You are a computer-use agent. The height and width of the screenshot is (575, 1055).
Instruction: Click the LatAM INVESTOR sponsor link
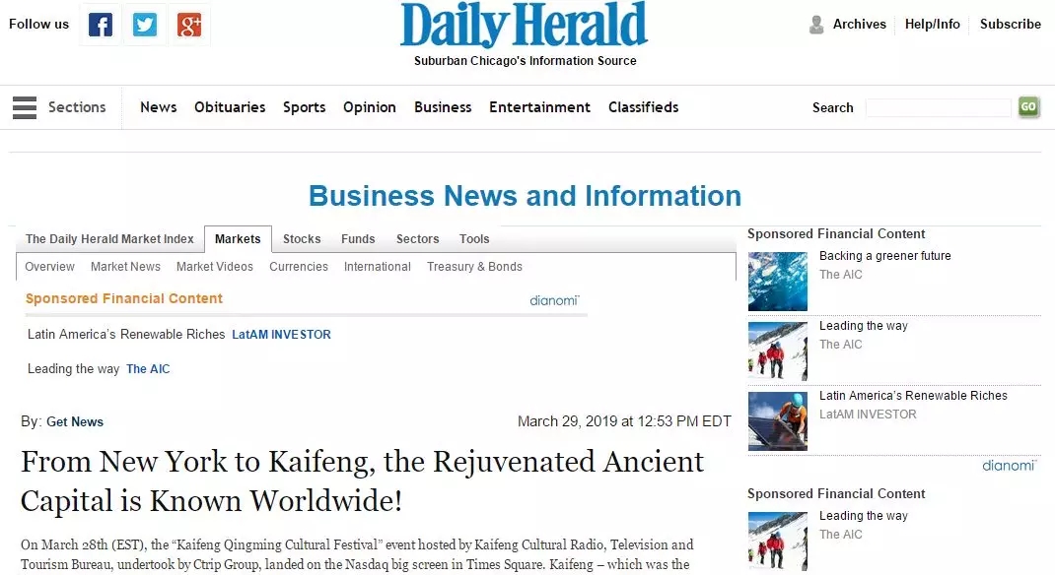[281, 335]
